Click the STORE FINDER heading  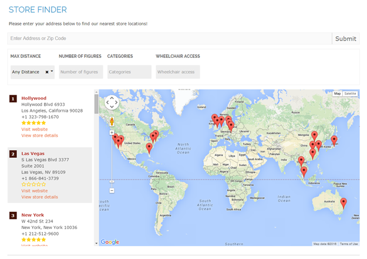38,9
